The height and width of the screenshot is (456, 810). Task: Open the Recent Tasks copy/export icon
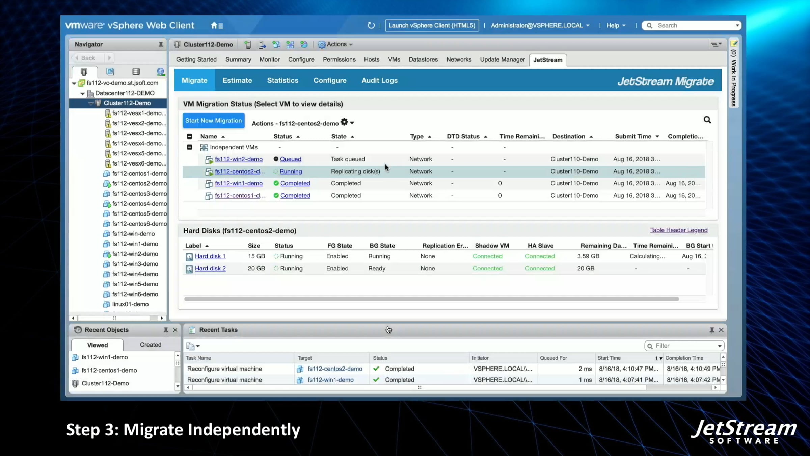click(193, 346)
